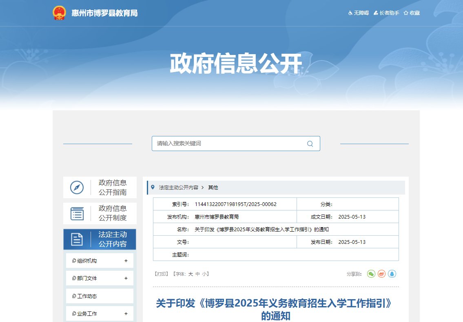Expand 部门文件 with plus sign
This screenshot has height=322, width=463.
(x=126, y=278)
